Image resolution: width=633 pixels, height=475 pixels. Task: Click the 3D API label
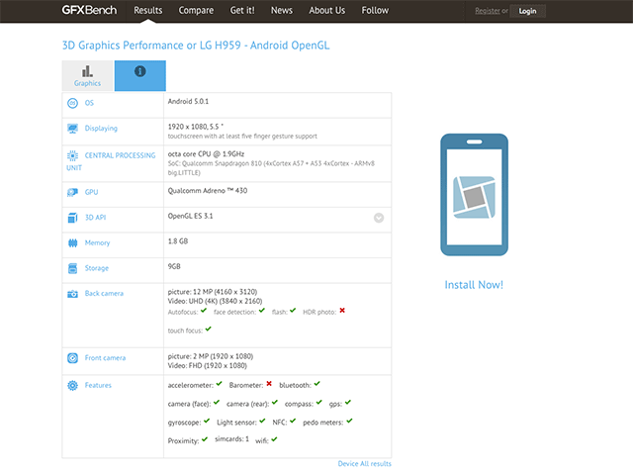click(95, 218)
